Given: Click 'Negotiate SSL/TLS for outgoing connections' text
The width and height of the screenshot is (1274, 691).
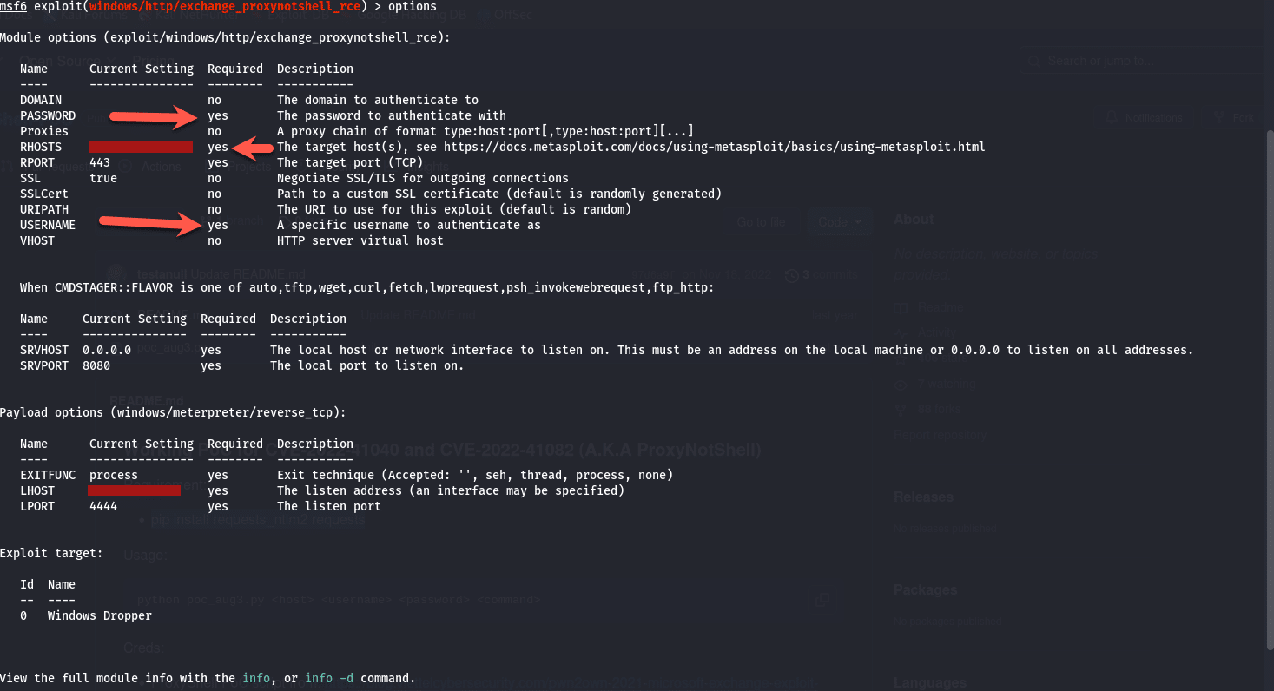Looking at the screenshot, I should click(x=423, y=179).
